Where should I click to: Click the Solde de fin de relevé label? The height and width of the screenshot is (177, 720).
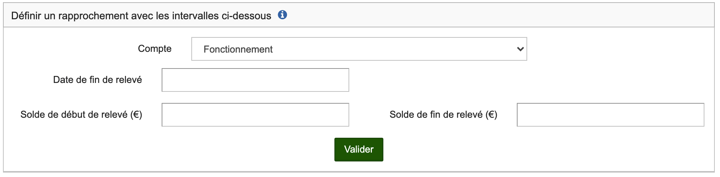tap(443, 115)
